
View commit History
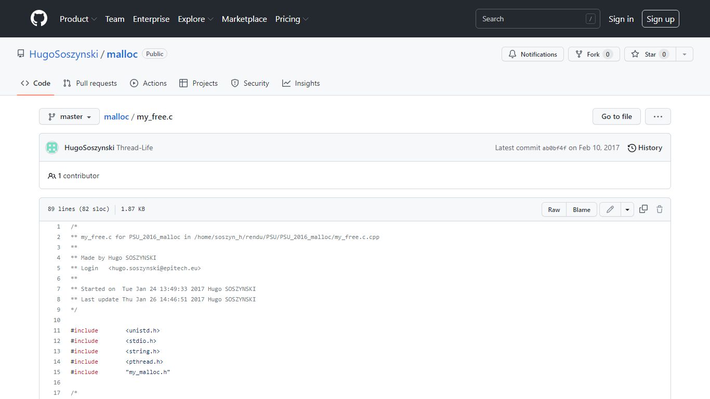pyautogui.click(x=645, y=148)
